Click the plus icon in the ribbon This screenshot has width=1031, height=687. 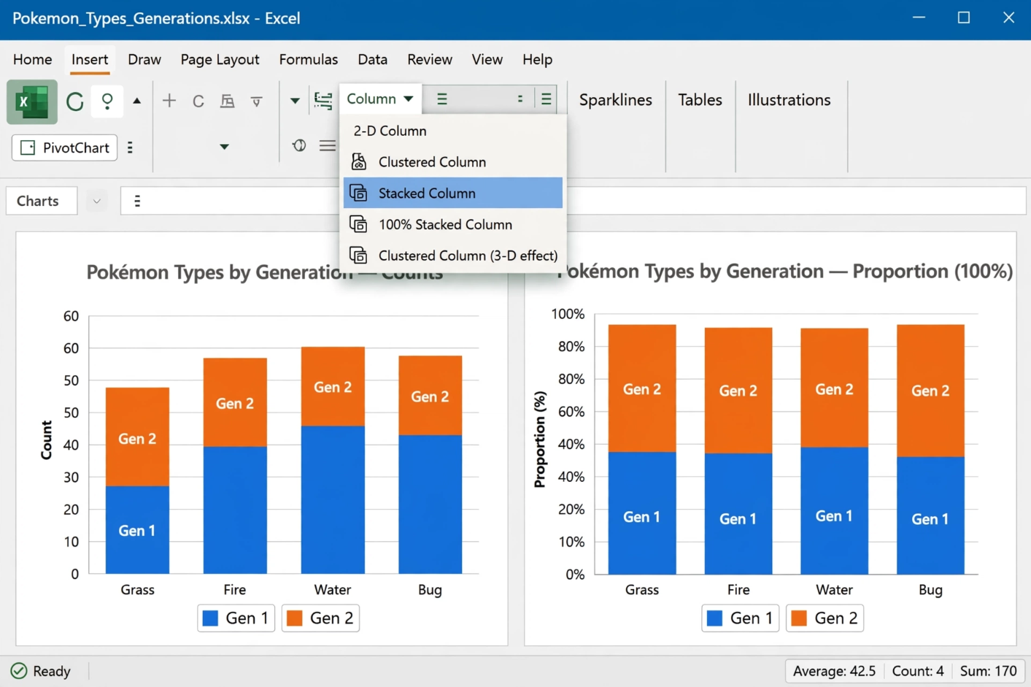coord(169,101)
